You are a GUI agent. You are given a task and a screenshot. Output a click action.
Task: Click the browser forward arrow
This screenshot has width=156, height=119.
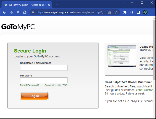11,12
